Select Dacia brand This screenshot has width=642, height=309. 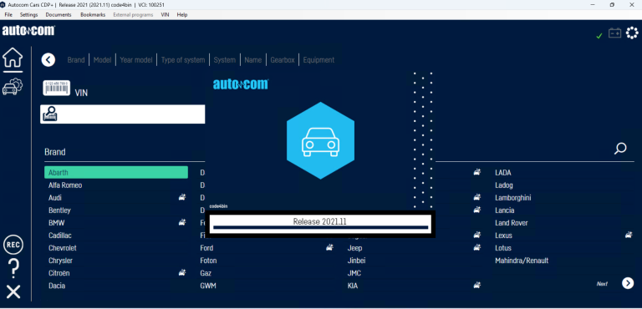pyautogui.click(x=57, y=286)
